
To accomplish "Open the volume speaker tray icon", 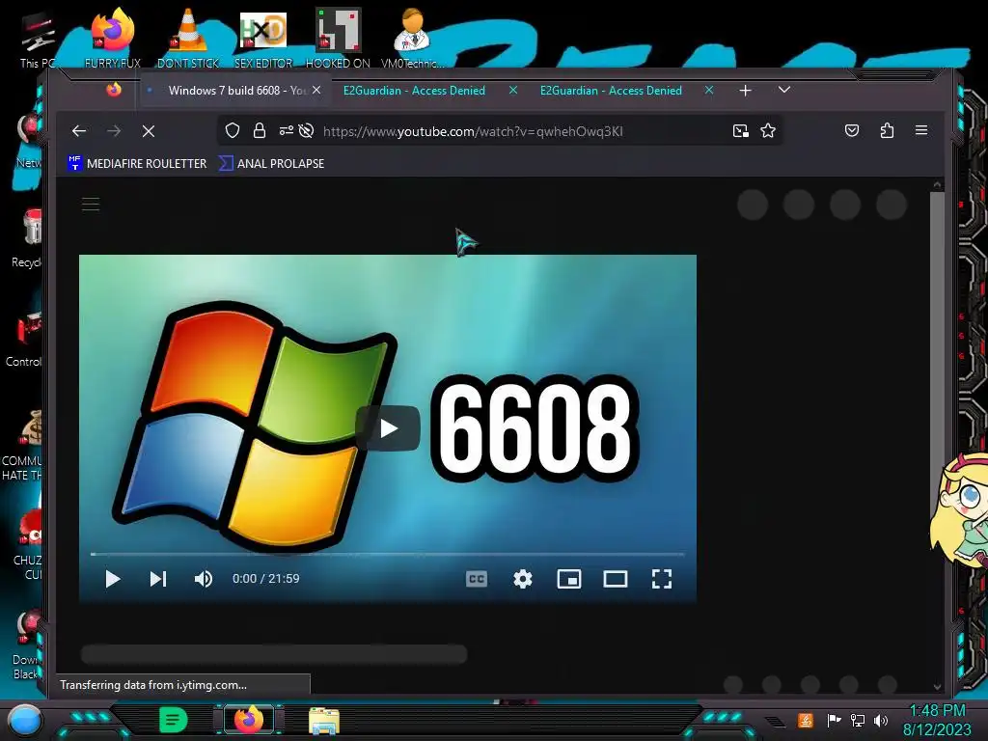I will click(x=881, y=720).
